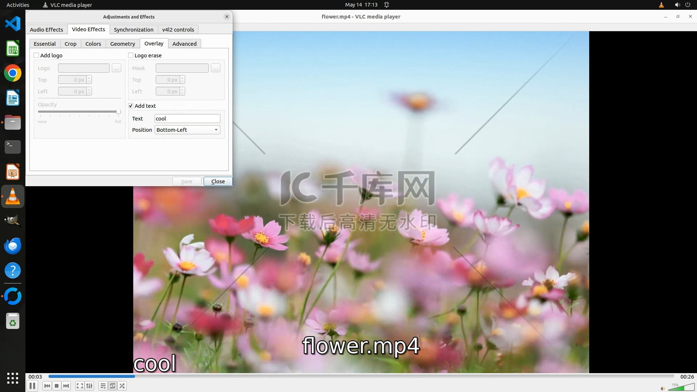Toggle the loop mode icon

pyautogui.click(x=113, y=386)
